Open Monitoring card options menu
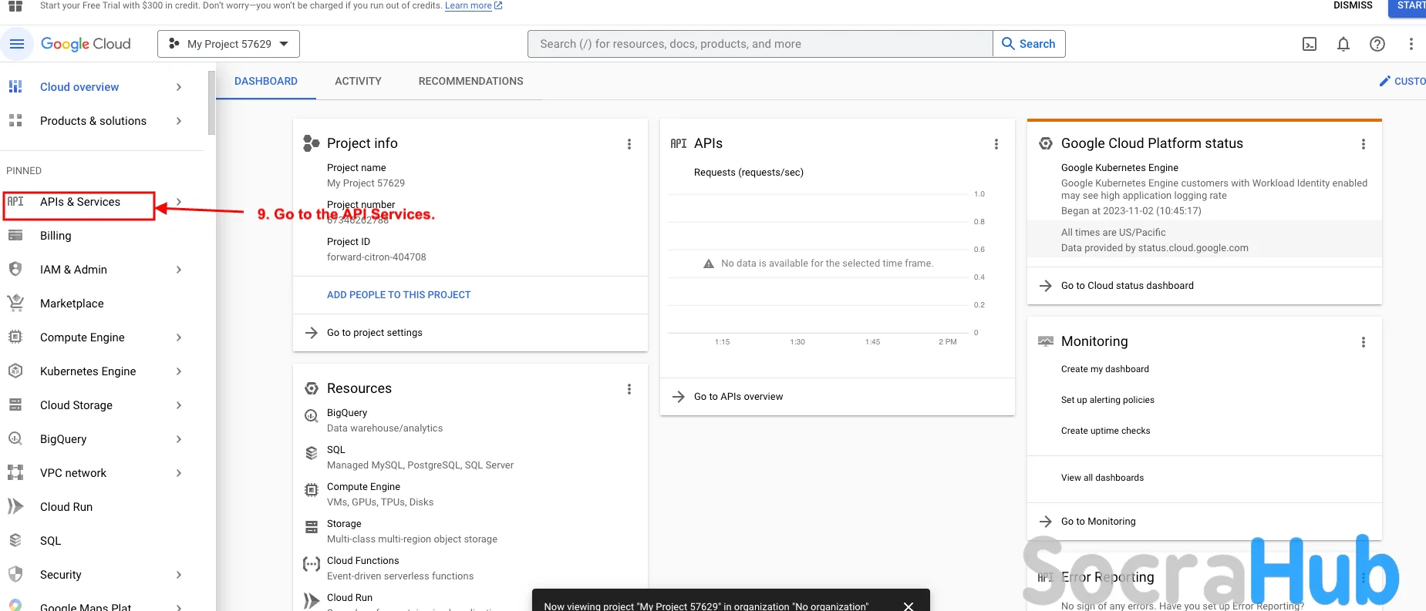 1364,342
